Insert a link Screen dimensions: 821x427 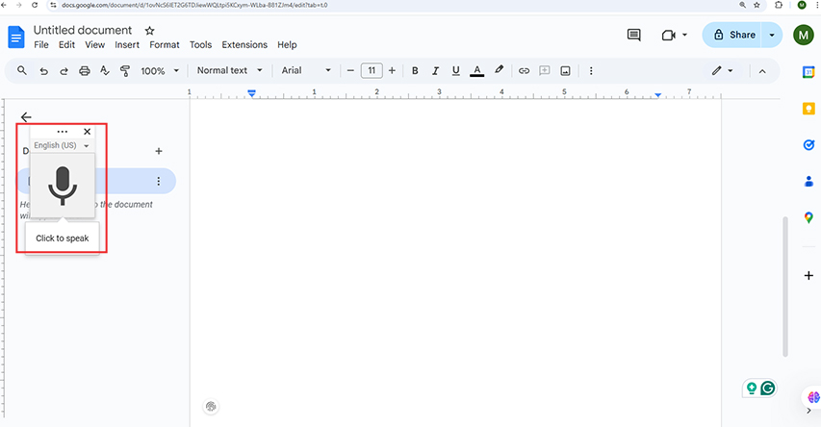click(x=524, y=70)
